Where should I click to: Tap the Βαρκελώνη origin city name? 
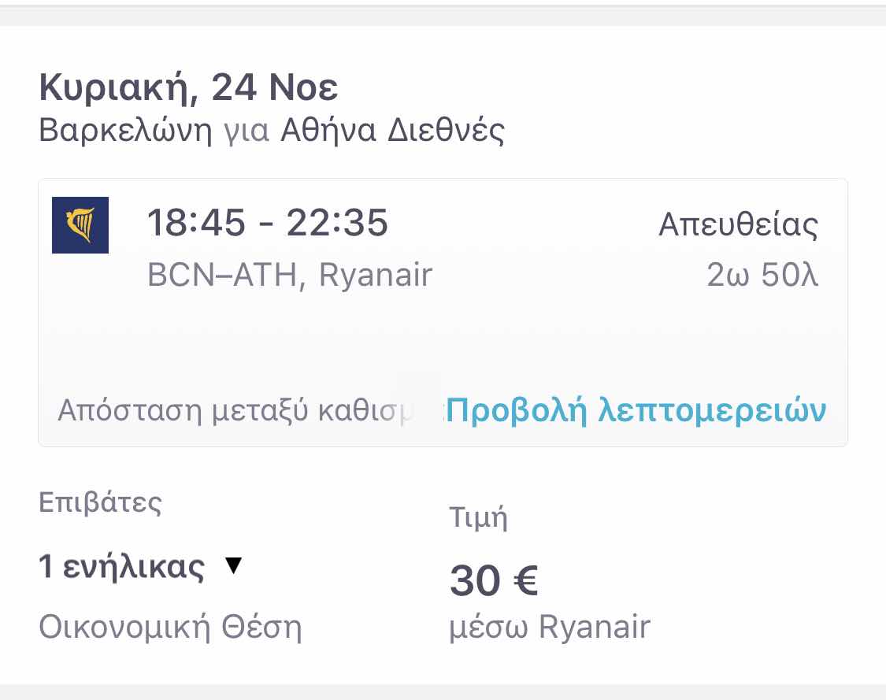pyautogui.click(x=126, y=131)
